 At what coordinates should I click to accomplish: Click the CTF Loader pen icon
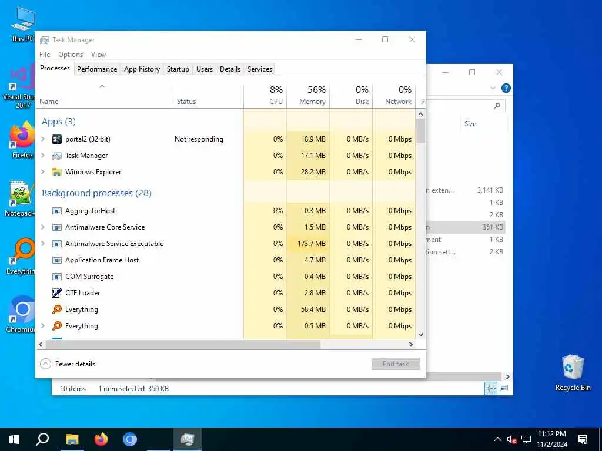(57, 293)
